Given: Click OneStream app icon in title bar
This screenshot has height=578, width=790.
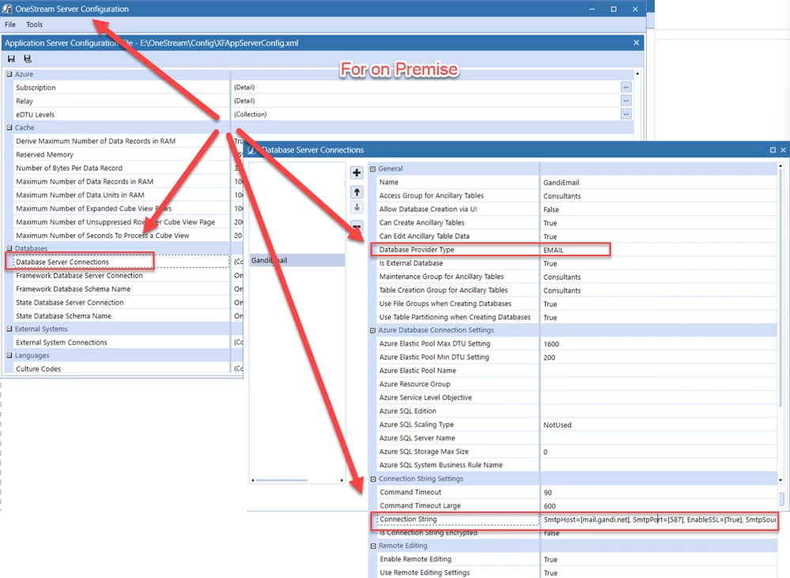Looking at the screenshot, I should pyautogui.click(x=7, y=9).
